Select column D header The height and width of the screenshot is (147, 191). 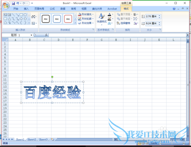click(x=58, y=40)
